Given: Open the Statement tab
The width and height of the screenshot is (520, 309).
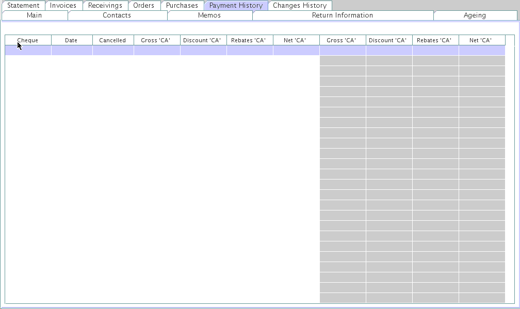Looking at the screenshot, I should 23,5.
